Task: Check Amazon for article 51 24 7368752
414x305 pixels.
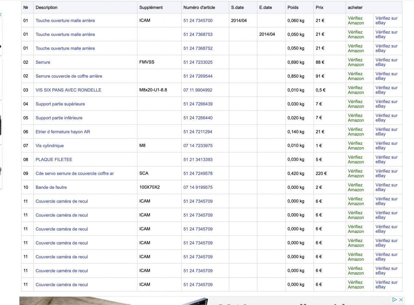Action: 356,48
